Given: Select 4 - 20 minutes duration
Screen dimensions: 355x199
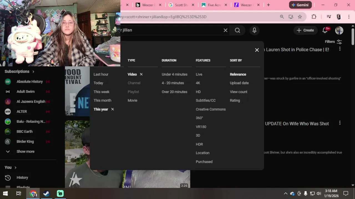Looking at the screenshot, I should coord(173,83).
